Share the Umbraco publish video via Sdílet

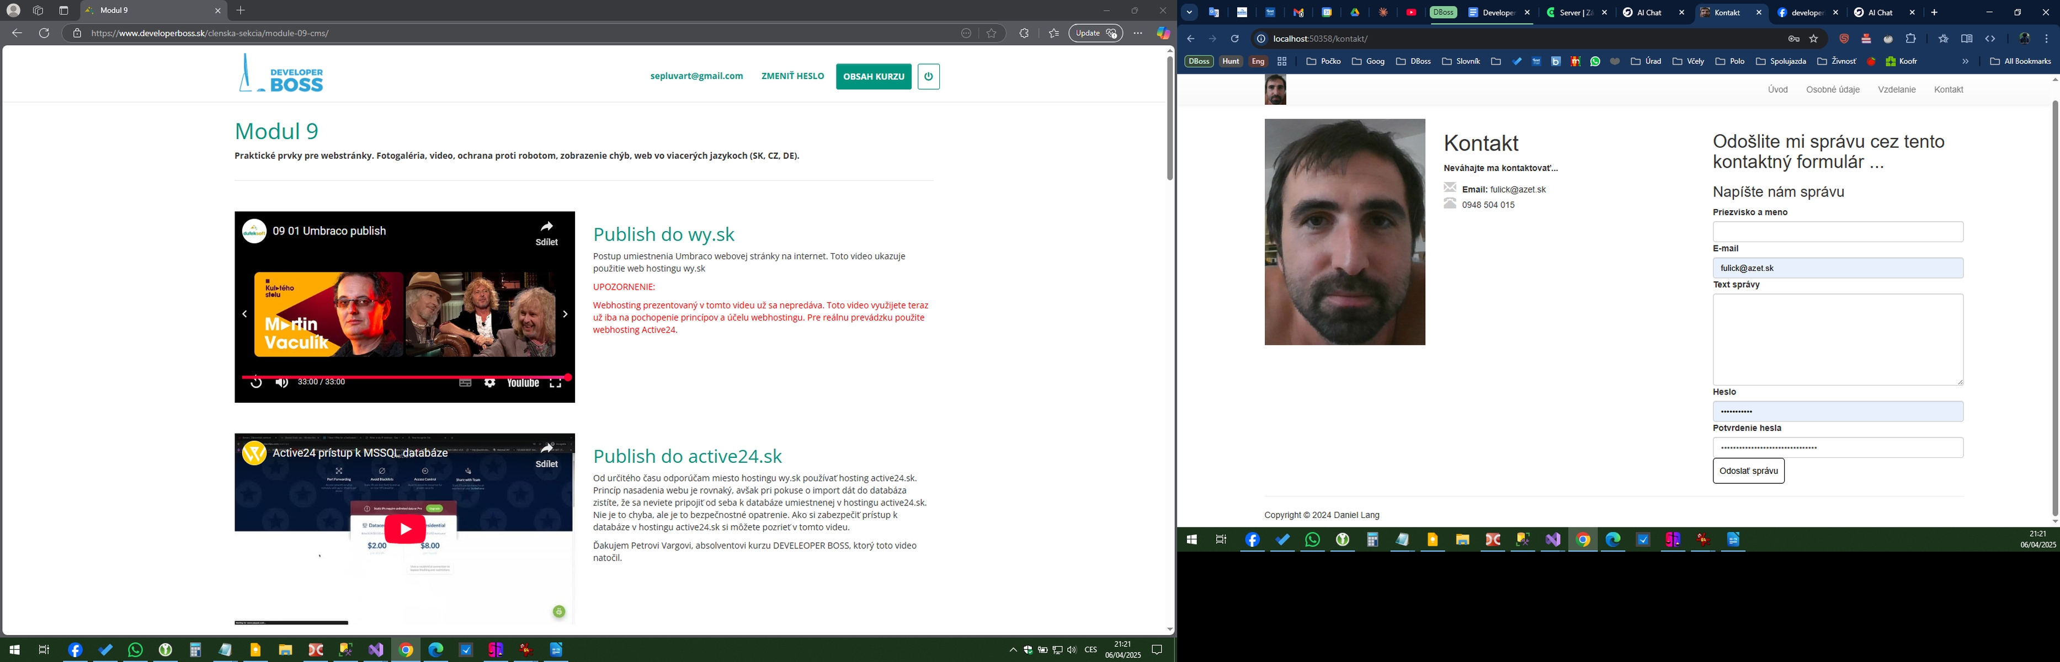pos(546,232)
